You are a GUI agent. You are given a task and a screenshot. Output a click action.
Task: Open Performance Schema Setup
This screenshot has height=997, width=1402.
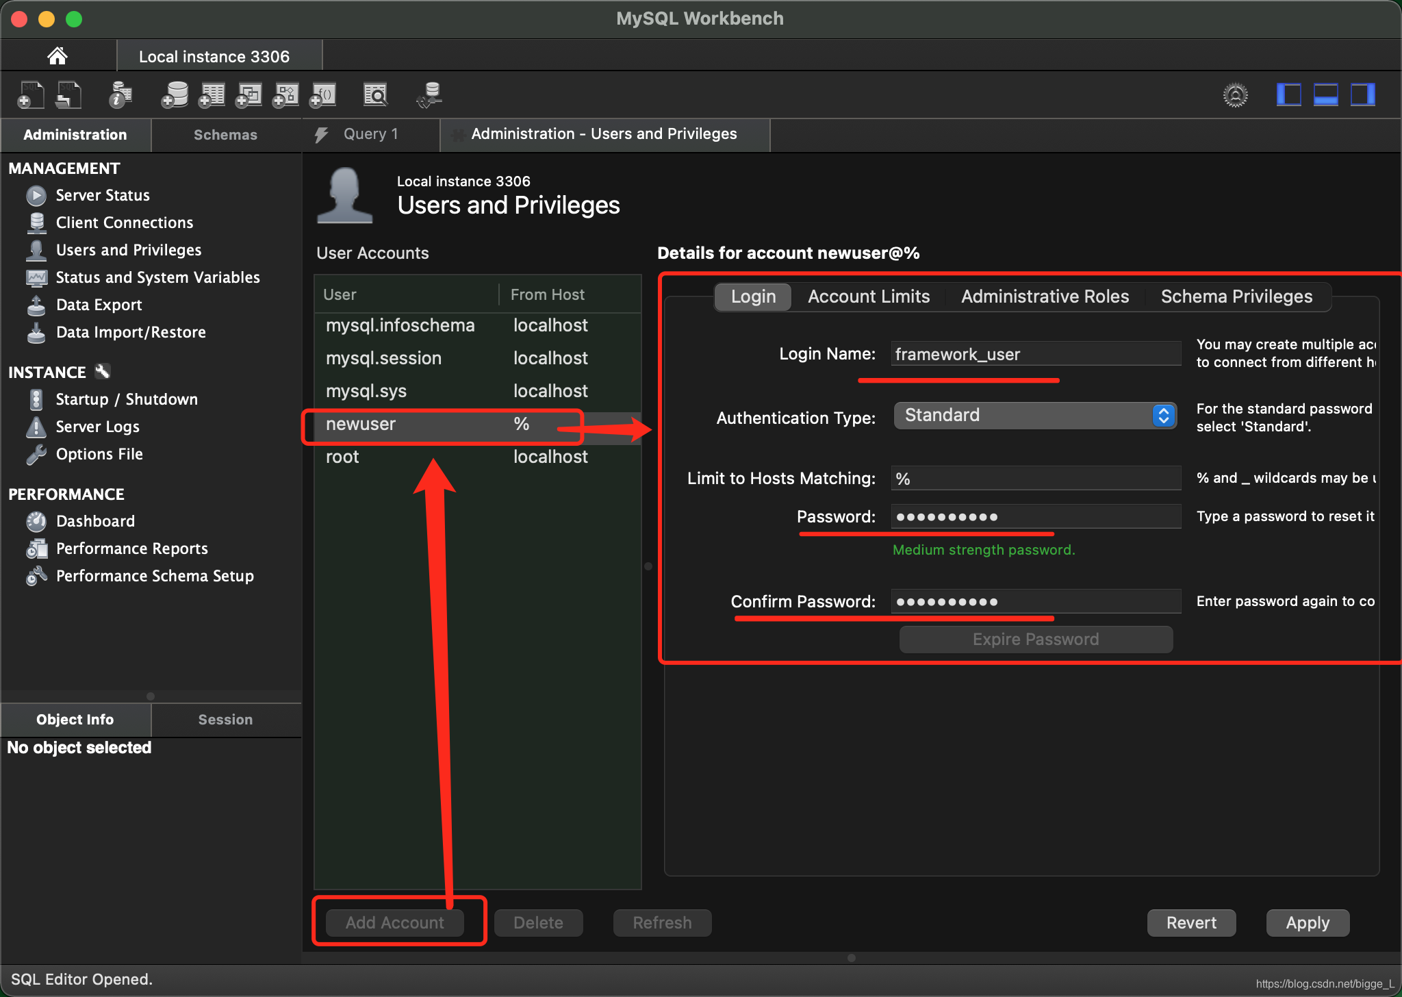(x=155, y=576)
